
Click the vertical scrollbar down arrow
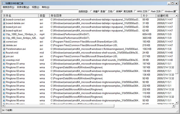tap(177, 103)
